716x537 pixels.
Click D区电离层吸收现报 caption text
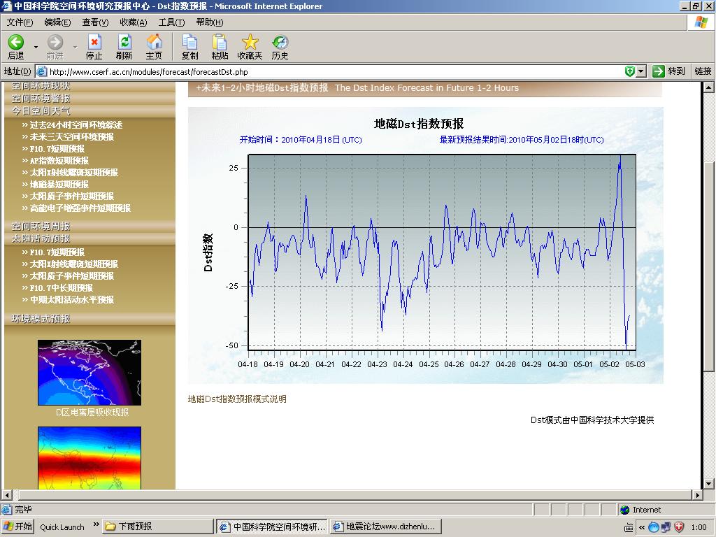point(92,412)
